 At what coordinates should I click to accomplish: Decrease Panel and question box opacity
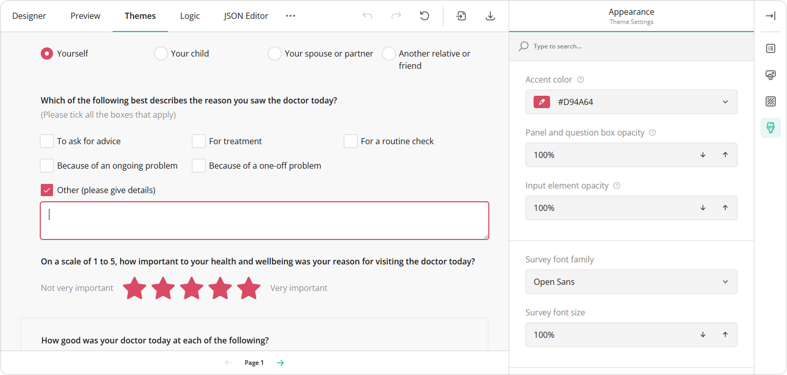tap(703, 155)
